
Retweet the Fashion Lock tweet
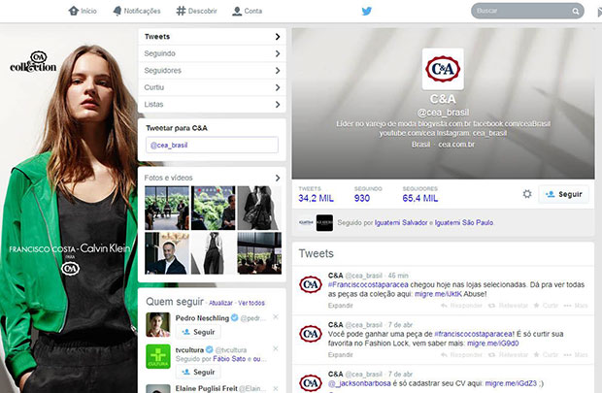click(508, 354)
